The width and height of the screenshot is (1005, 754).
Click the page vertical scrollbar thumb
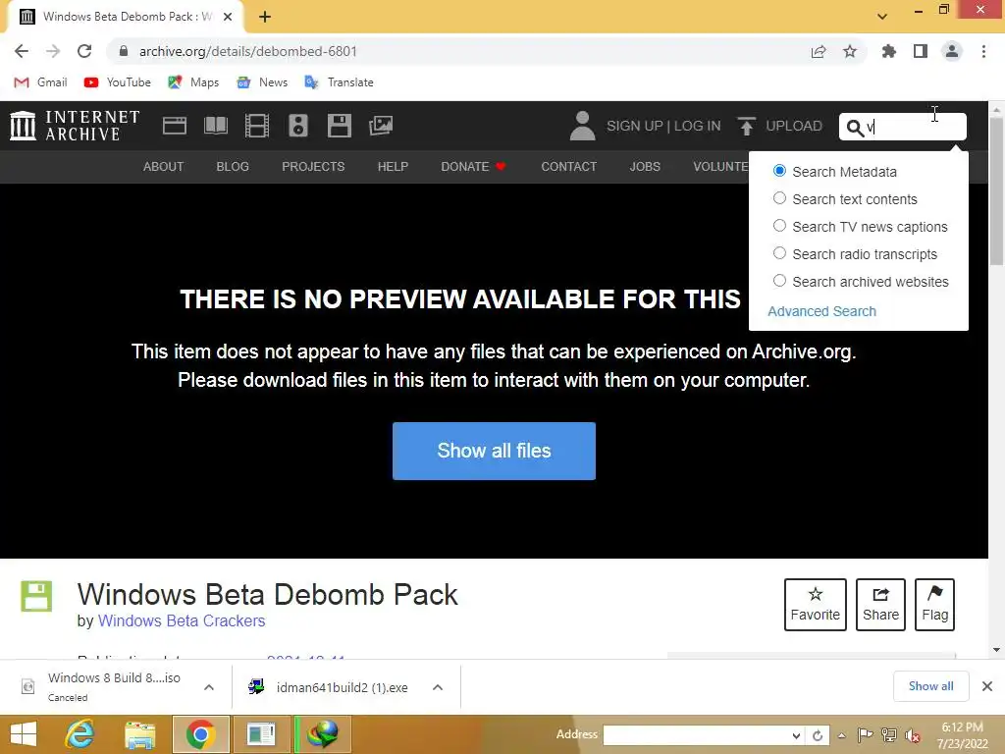pyautogui.click(x=997, y=191)
